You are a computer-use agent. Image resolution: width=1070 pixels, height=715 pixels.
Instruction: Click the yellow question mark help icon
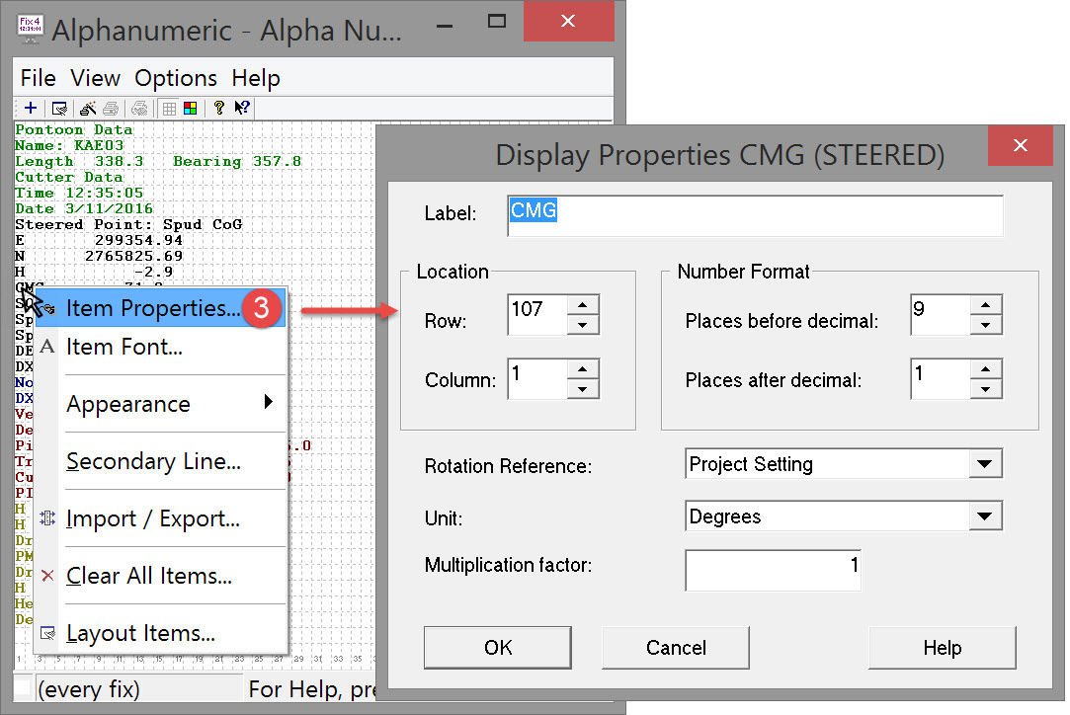pyautogui.click(x=218, y=108)
